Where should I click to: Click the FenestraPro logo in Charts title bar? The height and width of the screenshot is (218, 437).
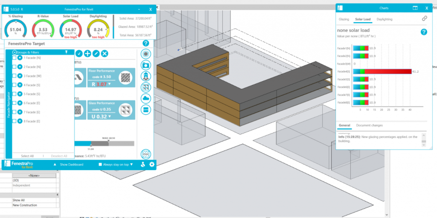(x=340, y=8)
